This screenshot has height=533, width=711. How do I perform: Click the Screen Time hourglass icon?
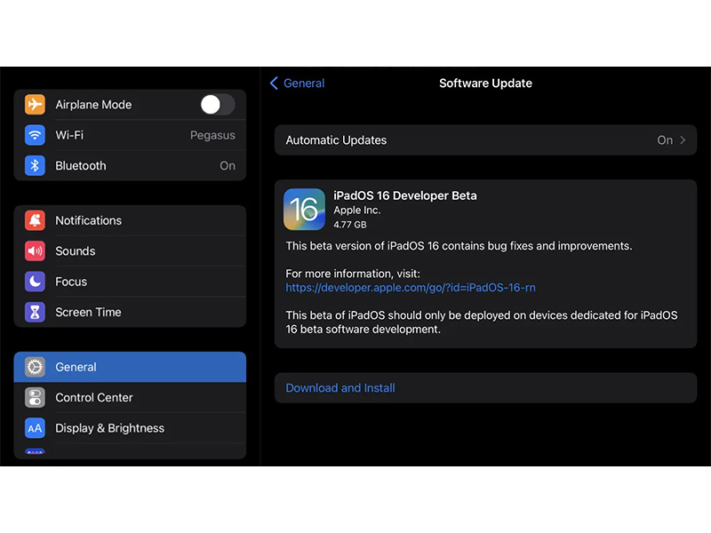pos(35,312)
